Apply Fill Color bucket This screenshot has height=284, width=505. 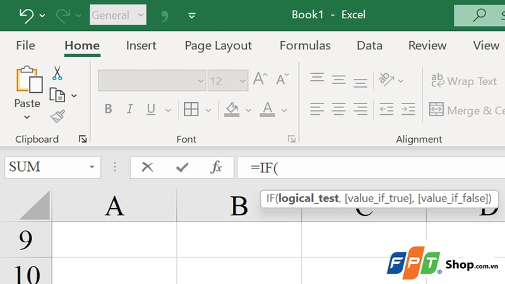[x=232, y=109]
